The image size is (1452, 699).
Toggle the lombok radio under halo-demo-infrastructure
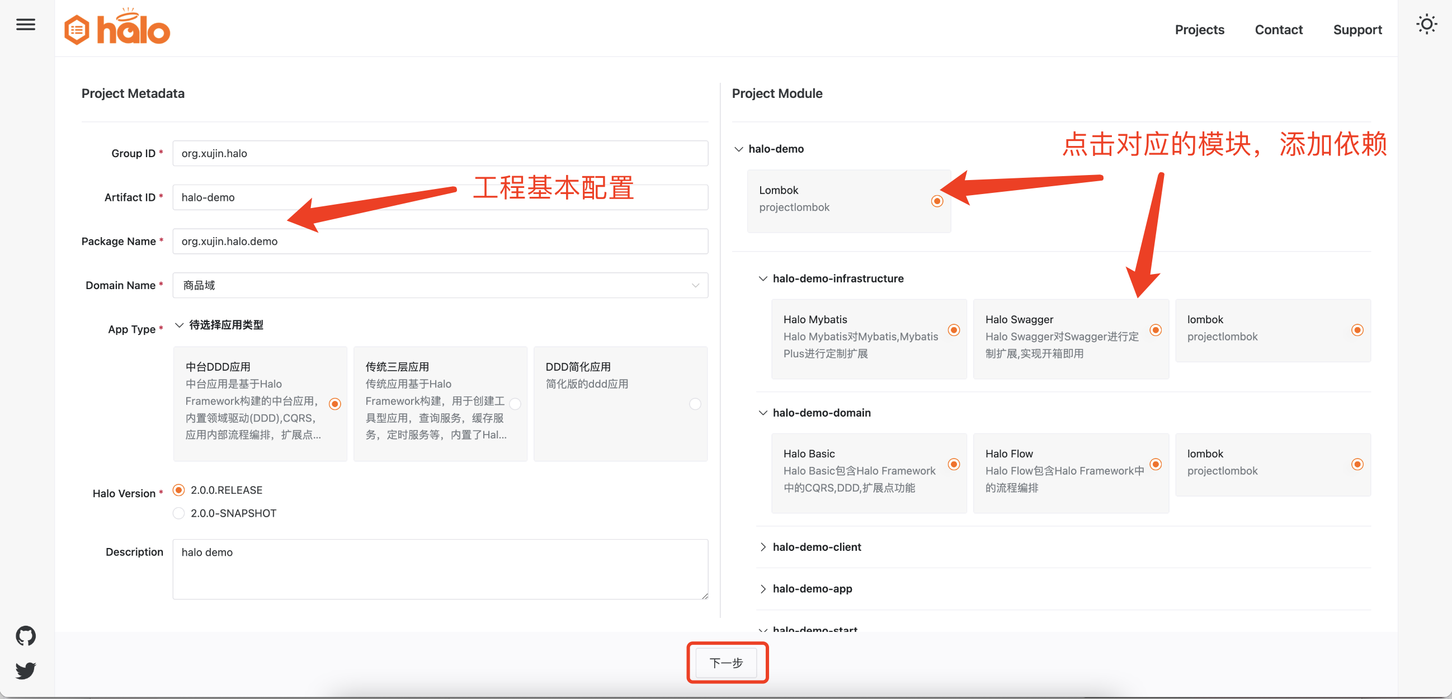1357,330
